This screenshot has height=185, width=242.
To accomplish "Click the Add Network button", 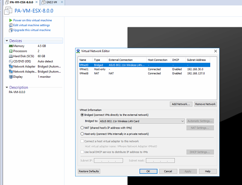I will (x=181, y=104).
